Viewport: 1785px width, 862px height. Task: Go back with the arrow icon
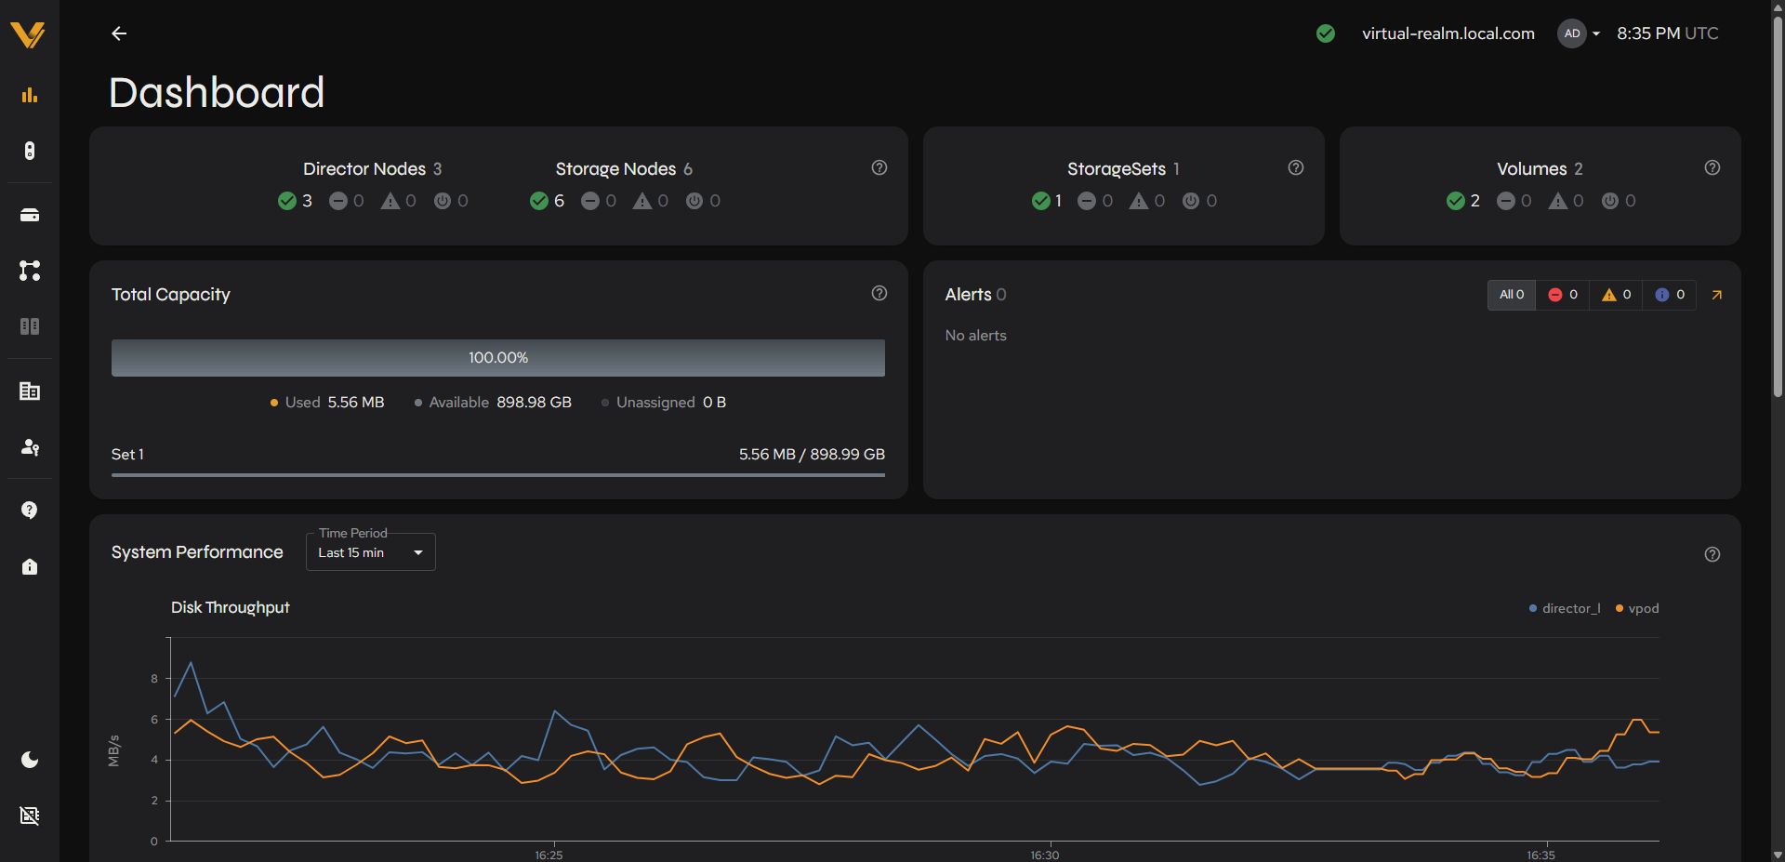point(119,33)
